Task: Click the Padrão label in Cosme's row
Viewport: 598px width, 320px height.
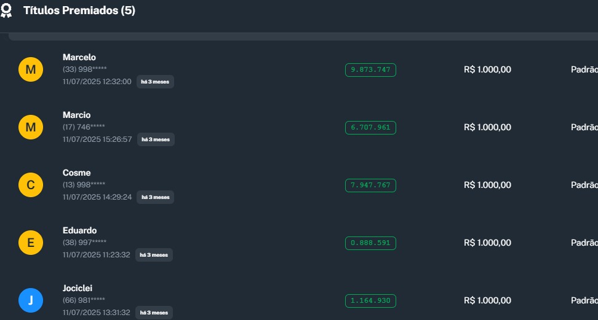Action: pyautogui.click(x=584, y=185)
